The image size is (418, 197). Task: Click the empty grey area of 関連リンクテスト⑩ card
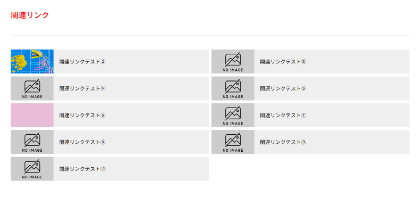tap(157, 169)
